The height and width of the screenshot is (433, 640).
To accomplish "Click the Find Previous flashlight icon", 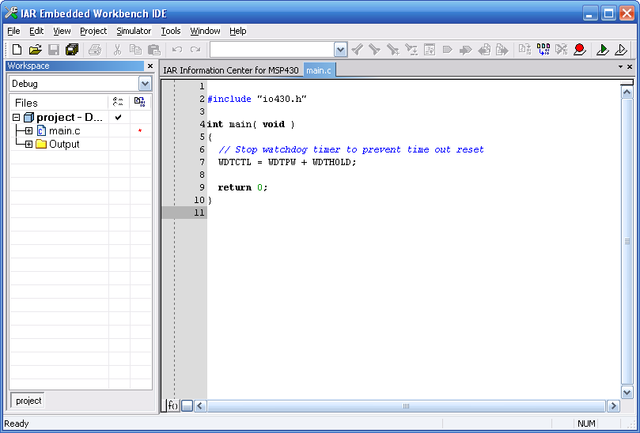I will click(x=357, y=50).
